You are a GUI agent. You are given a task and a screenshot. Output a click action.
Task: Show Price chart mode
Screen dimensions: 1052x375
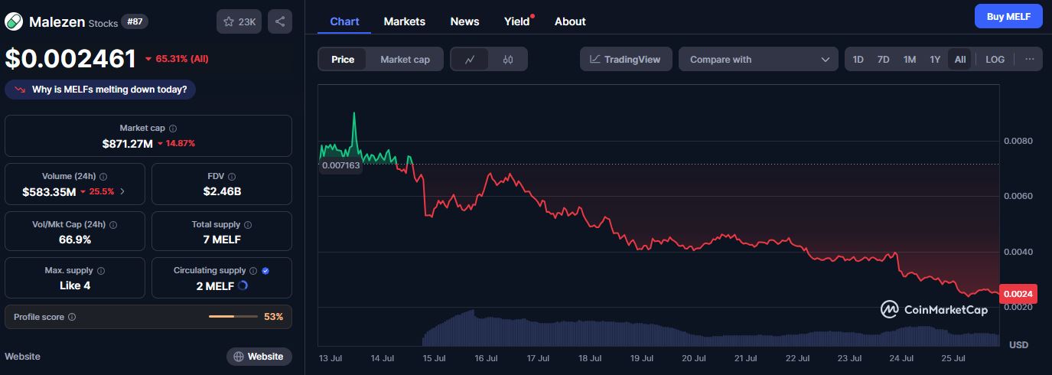pos(343,59)
